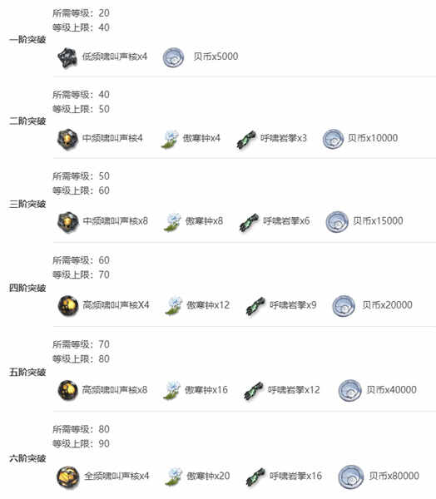
Task: Click the 全频啸叫声核x4 golden core icon
Action: coord(68,477)
